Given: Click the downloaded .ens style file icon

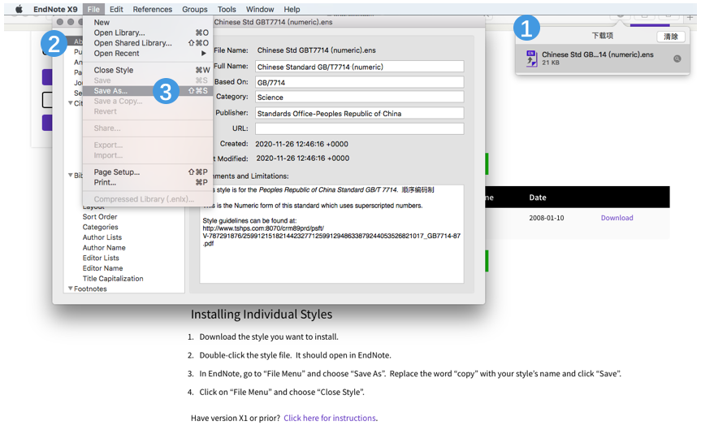Looking at the screenshot, I should [531, 59].
